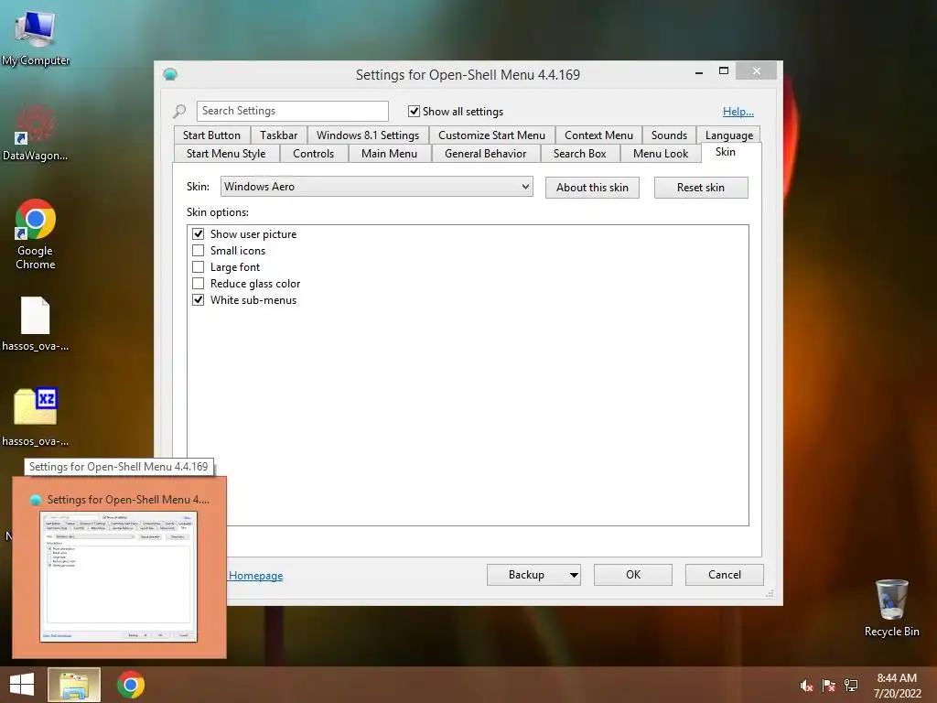
Task: Open the Search Box tab
Action: click(579, 154)
